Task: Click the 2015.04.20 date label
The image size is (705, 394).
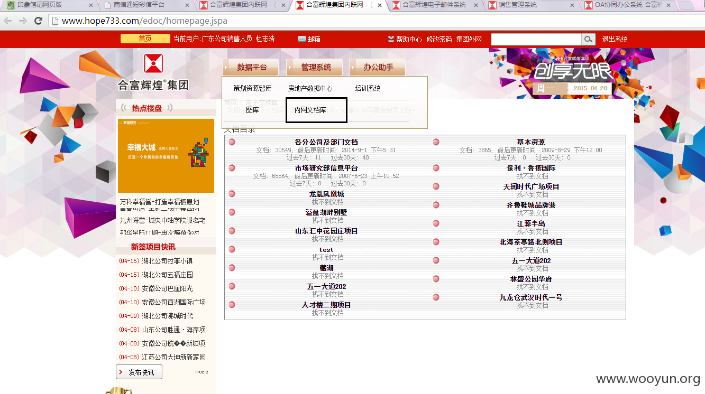Action: tap(590, 88)
